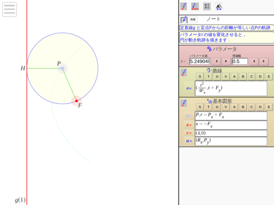Toggle the Q= label visibility
This screenshot has height=205, width=274.
click(x=189, y=116)
